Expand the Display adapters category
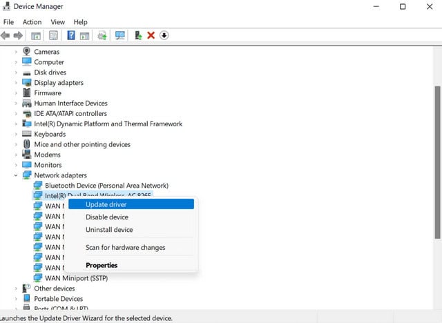 (x=16, y=83)
